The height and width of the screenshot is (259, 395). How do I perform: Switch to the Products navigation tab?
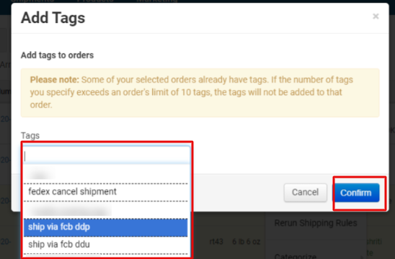95,1
